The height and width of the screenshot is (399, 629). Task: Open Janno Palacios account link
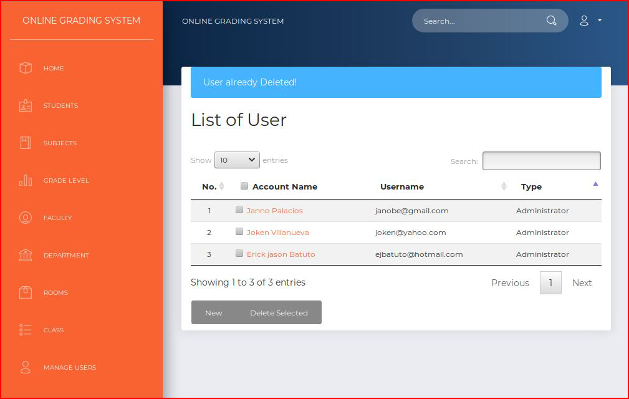(x=275, y=211)
